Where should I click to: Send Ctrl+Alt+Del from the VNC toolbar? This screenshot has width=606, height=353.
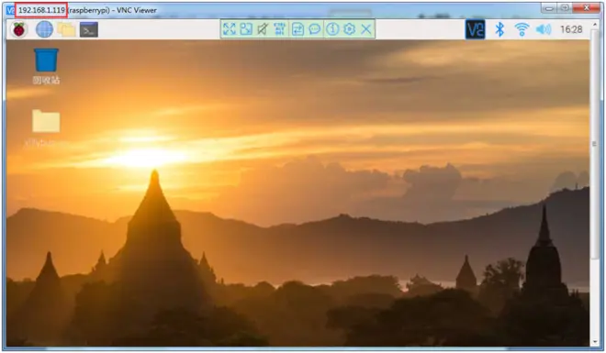pyautogui.click(x=279, y=29)
